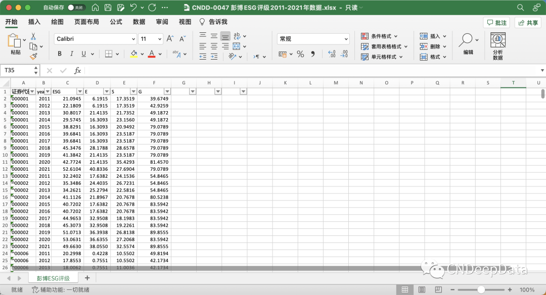Click the Merge cells icon
Viewport: 546px width, 295px height.
(237, 46)
